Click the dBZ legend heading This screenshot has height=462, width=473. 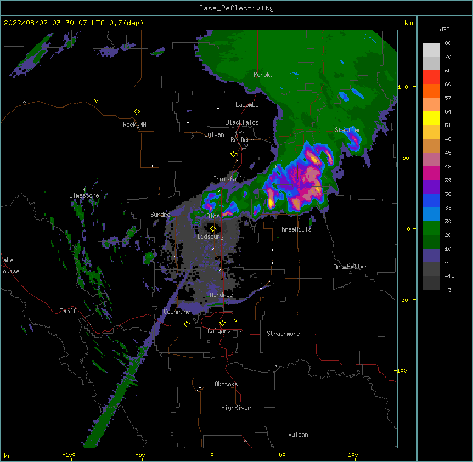444,30
